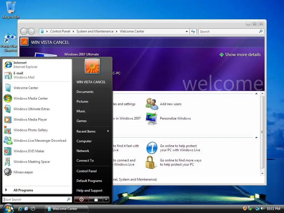Click the Start orb button
Screen dimensions: 284x213
pyautogui.click(x=8, y=209)
